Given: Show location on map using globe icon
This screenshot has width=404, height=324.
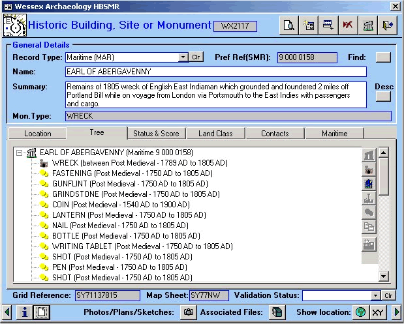Looking at the screenshot, I should coord(360,312).
